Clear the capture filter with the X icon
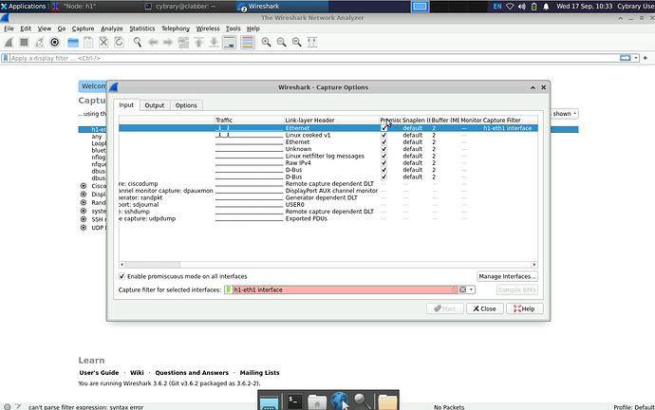Screen dimensions: 655x410 (462, 289)
